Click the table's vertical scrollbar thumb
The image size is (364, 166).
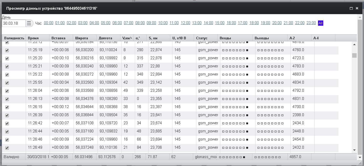(354, 55)
